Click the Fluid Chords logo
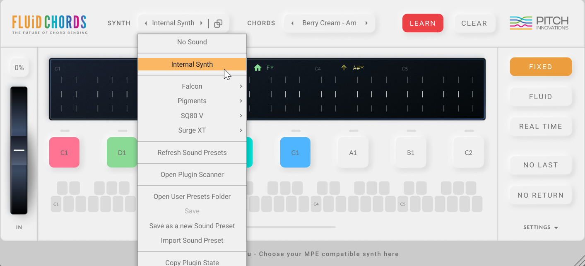The image size is (585, 266). click(x=49, y=24)
